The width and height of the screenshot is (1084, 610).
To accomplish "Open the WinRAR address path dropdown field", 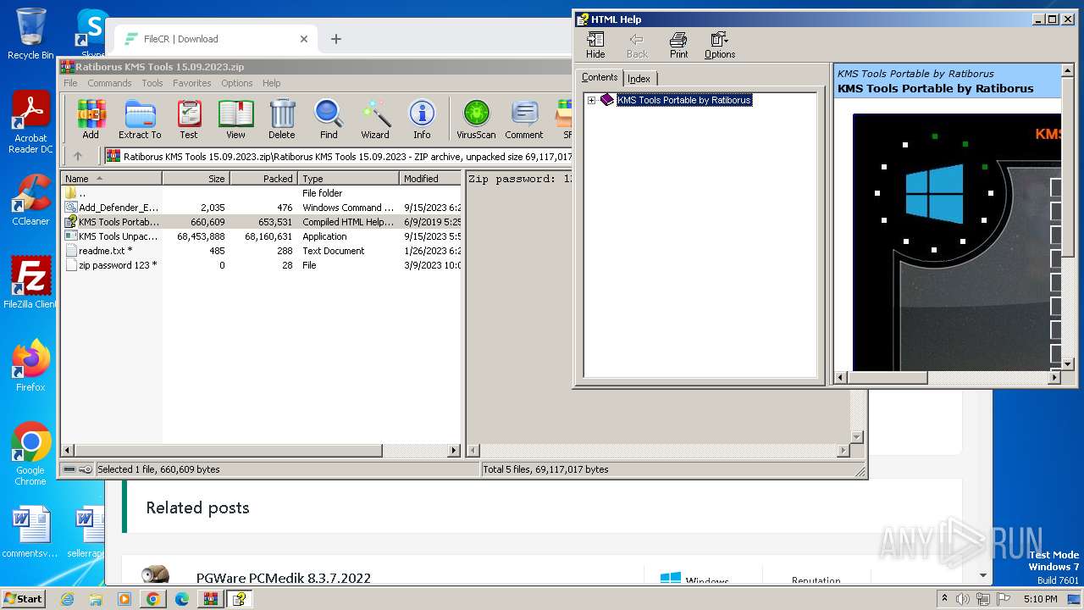I will tap(339, 156).
